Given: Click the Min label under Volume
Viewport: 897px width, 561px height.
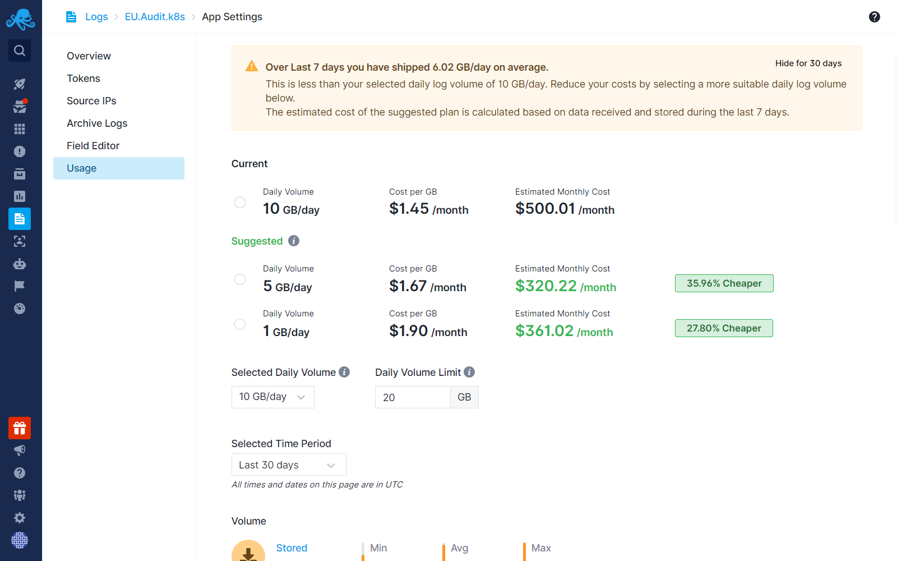Looking at the screenshot, I should pos(378,548).
